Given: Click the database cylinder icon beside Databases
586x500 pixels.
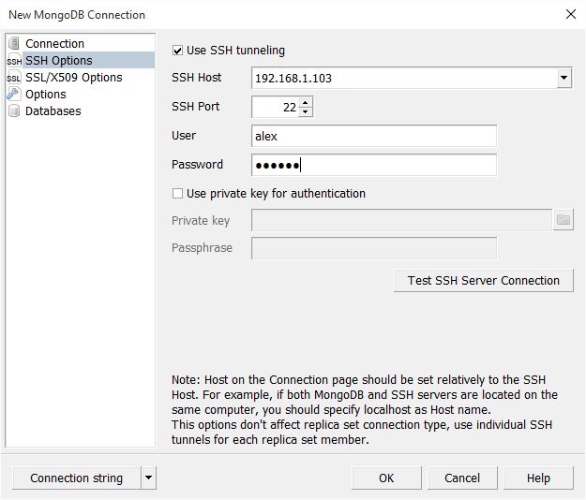Looking at the screenshot, I should pos(14,110).
